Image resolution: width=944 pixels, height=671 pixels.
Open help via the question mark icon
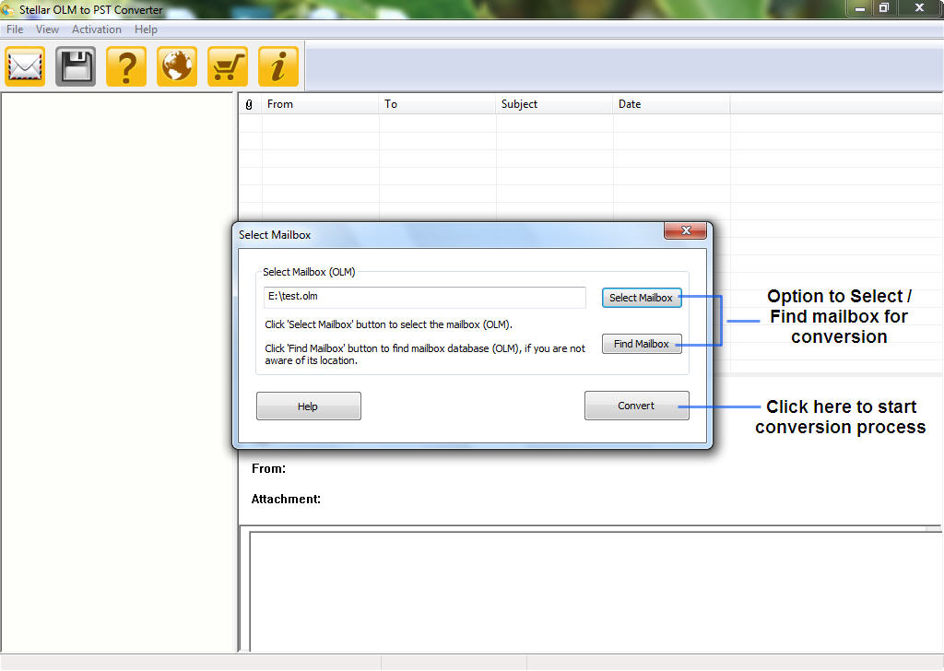(126, 66)
